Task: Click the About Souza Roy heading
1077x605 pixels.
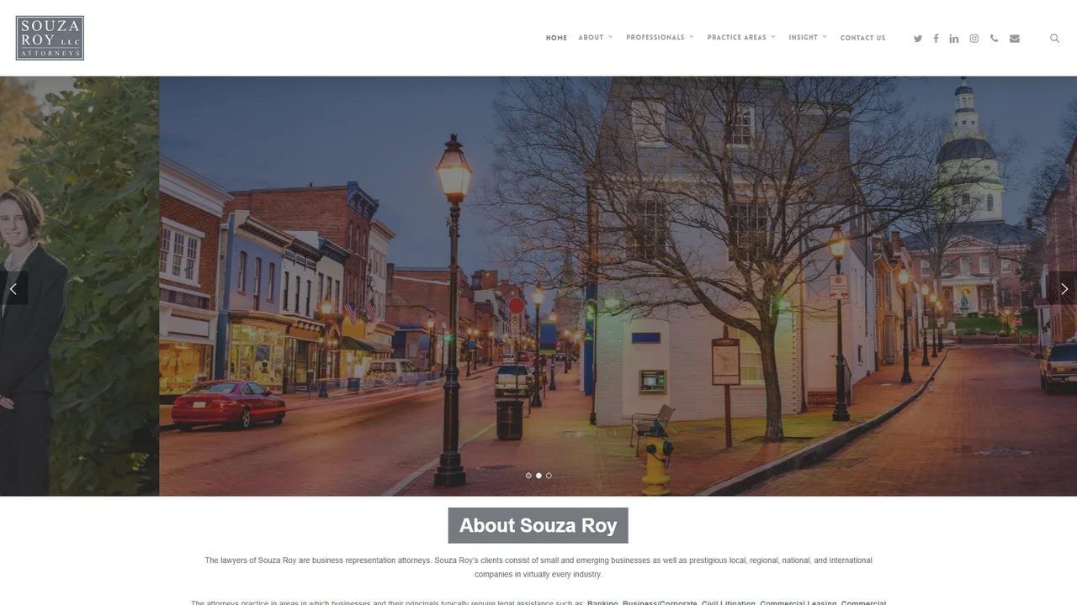Action: (x=538, y=526)
